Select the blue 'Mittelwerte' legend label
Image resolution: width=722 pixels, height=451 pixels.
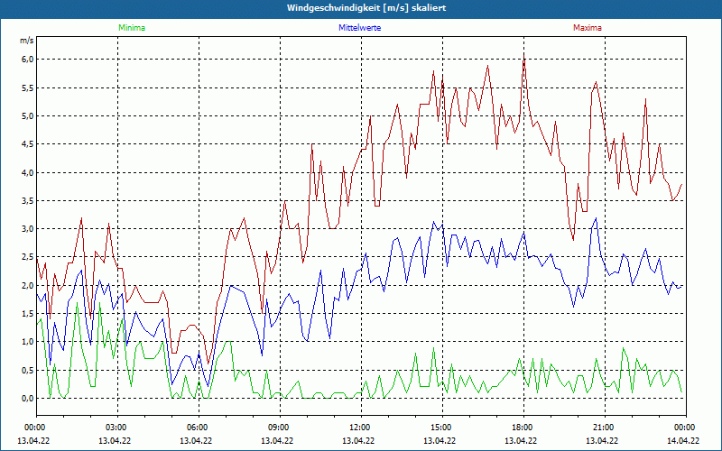(360, 28)
